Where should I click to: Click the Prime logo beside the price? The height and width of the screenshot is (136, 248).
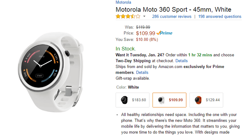click(x=164, y=33)
